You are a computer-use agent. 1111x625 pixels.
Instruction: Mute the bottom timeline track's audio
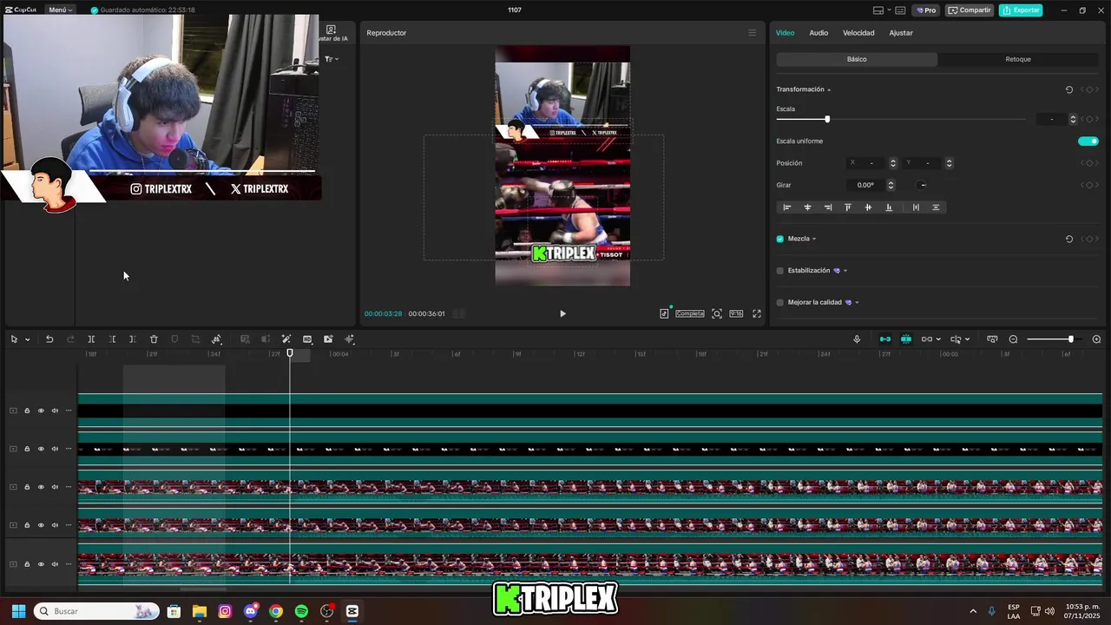(x=55, y=564)
